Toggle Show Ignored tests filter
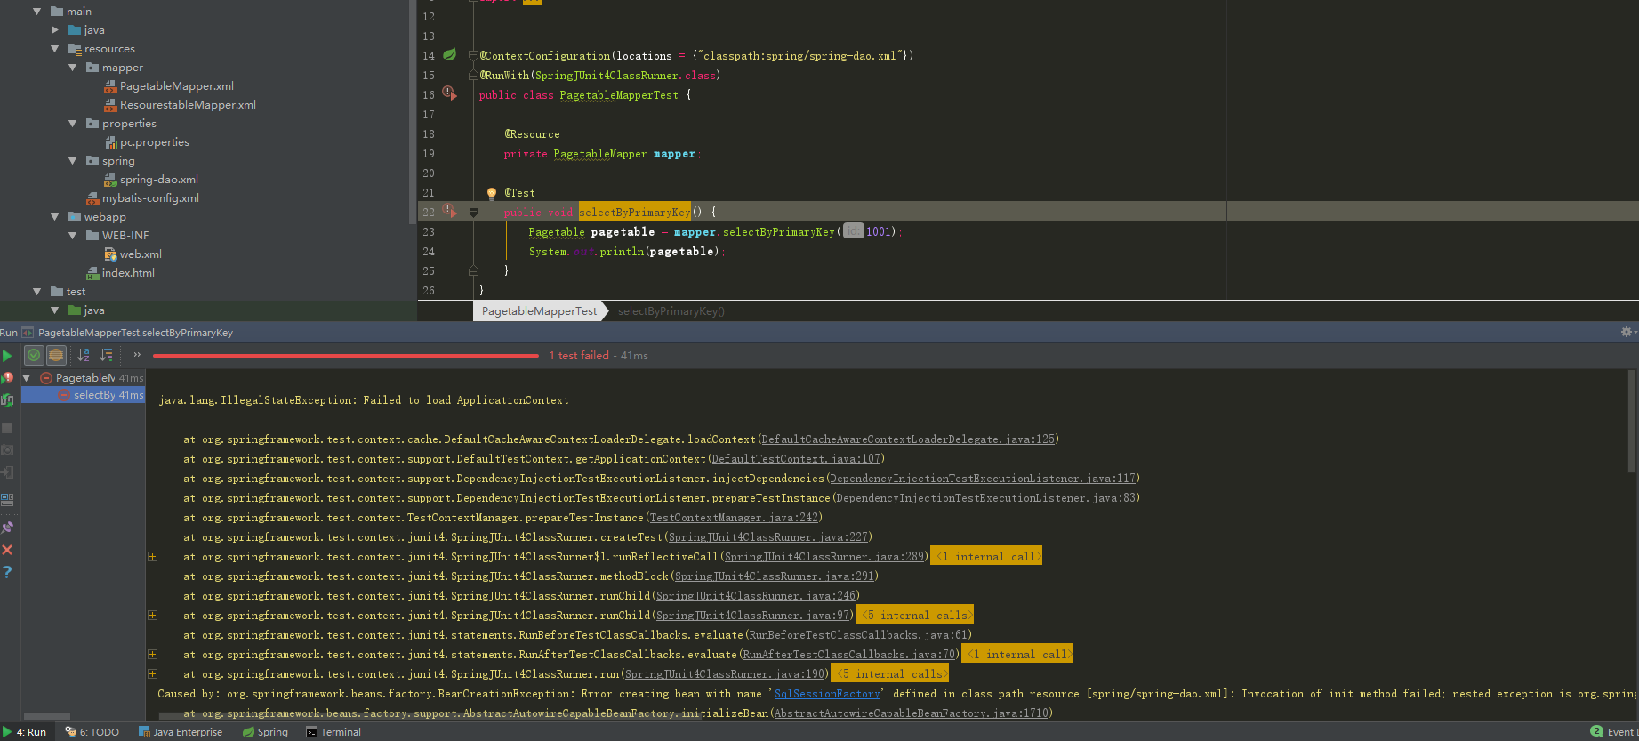This screenshot has width=1639, height=741. [56, 355]
